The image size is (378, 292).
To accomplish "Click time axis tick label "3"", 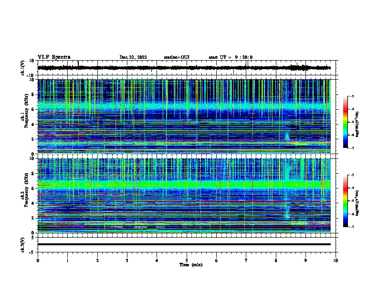I will [127, 261].
